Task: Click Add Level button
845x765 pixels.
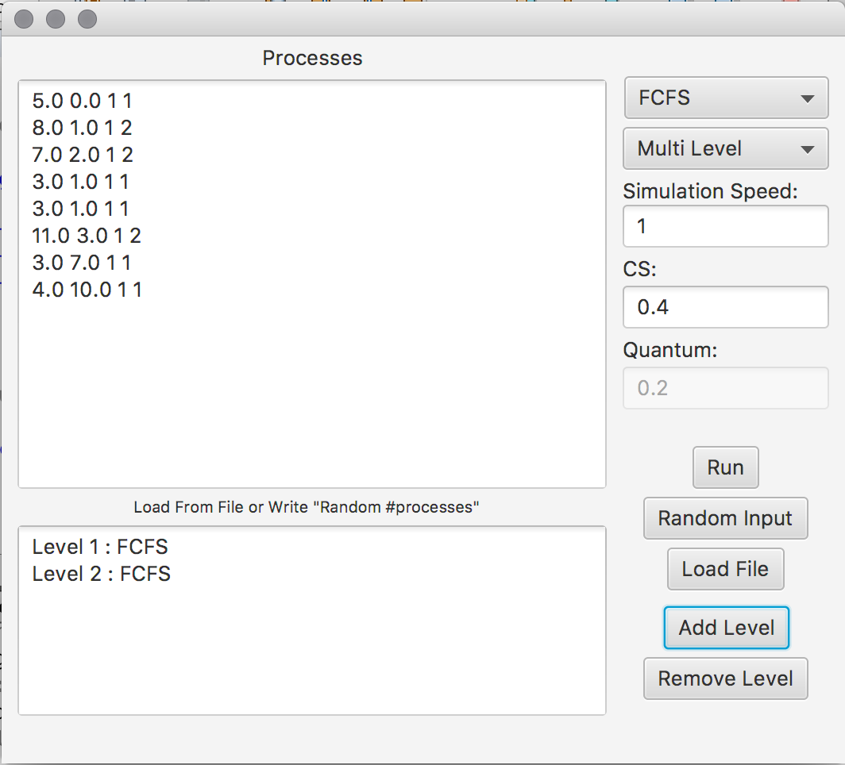Action: [x=726, y=628]
